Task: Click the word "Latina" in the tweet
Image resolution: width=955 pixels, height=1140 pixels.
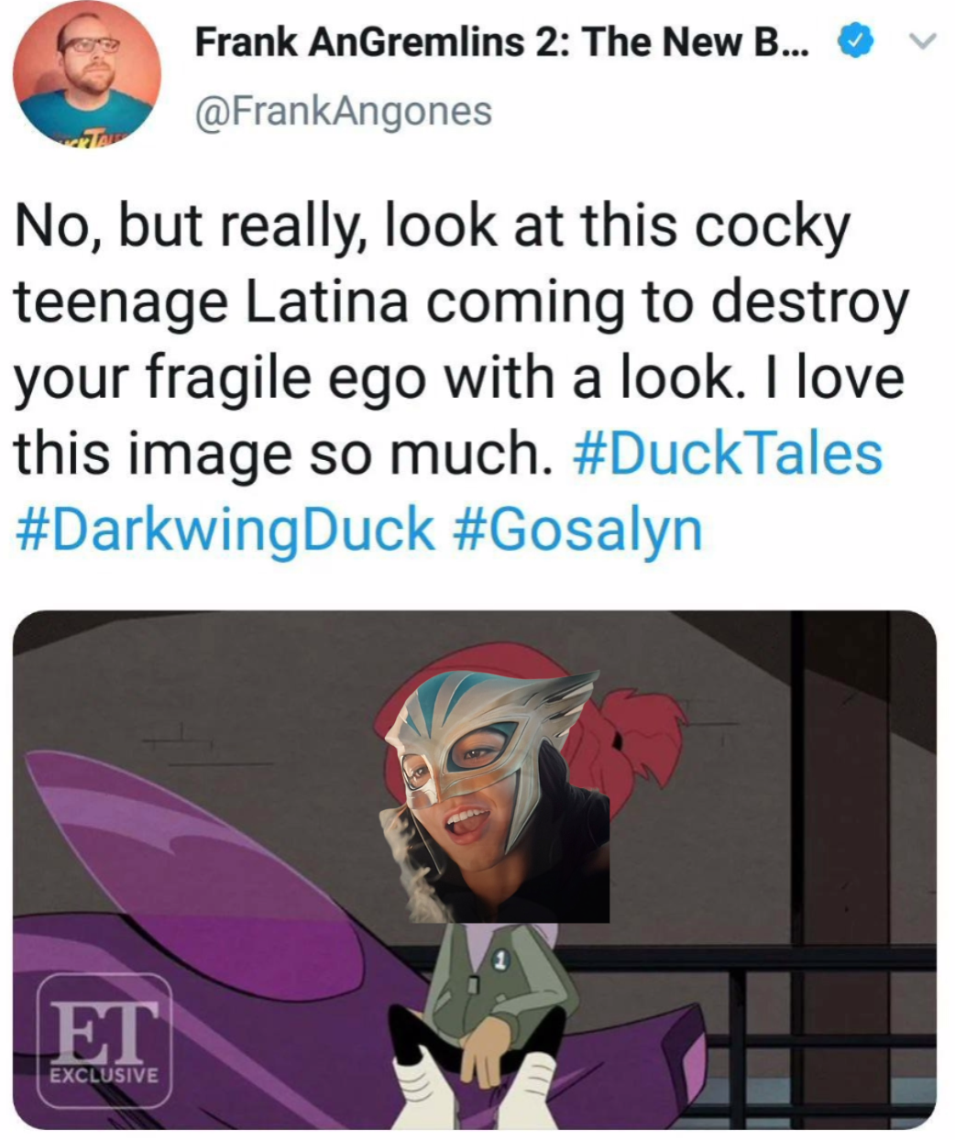Action: click(x=325, y=302)
